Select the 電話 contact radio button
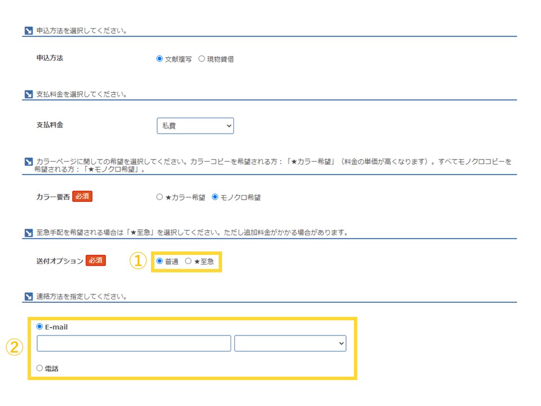 coord(39,368)
